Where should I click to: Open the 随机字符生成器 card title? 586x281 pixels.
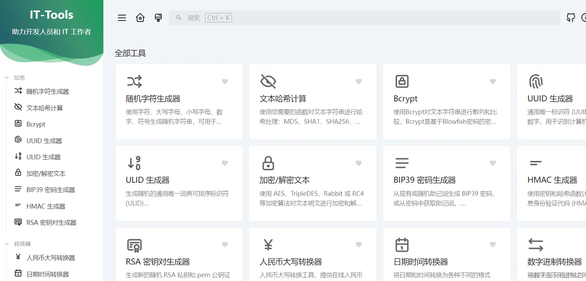(x=153, y=99)
